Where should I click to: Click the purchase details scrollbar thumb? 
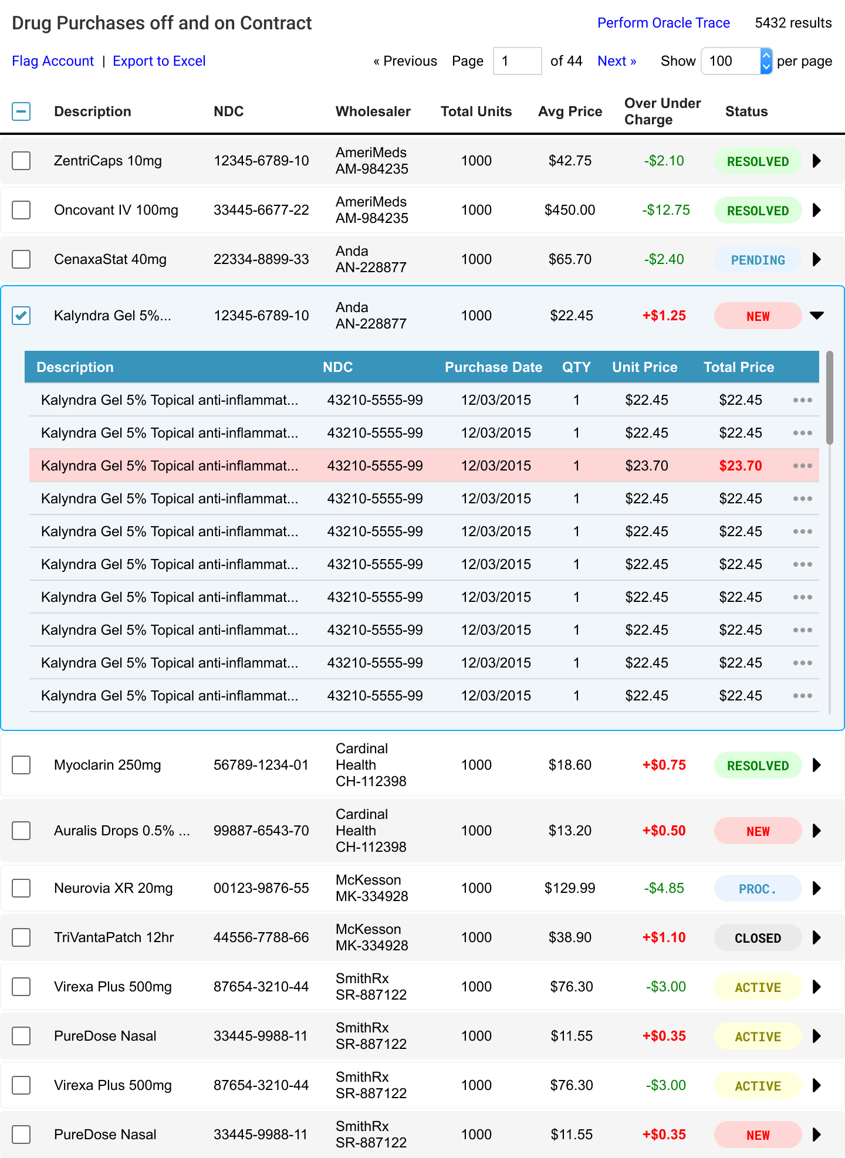(830, 398)
